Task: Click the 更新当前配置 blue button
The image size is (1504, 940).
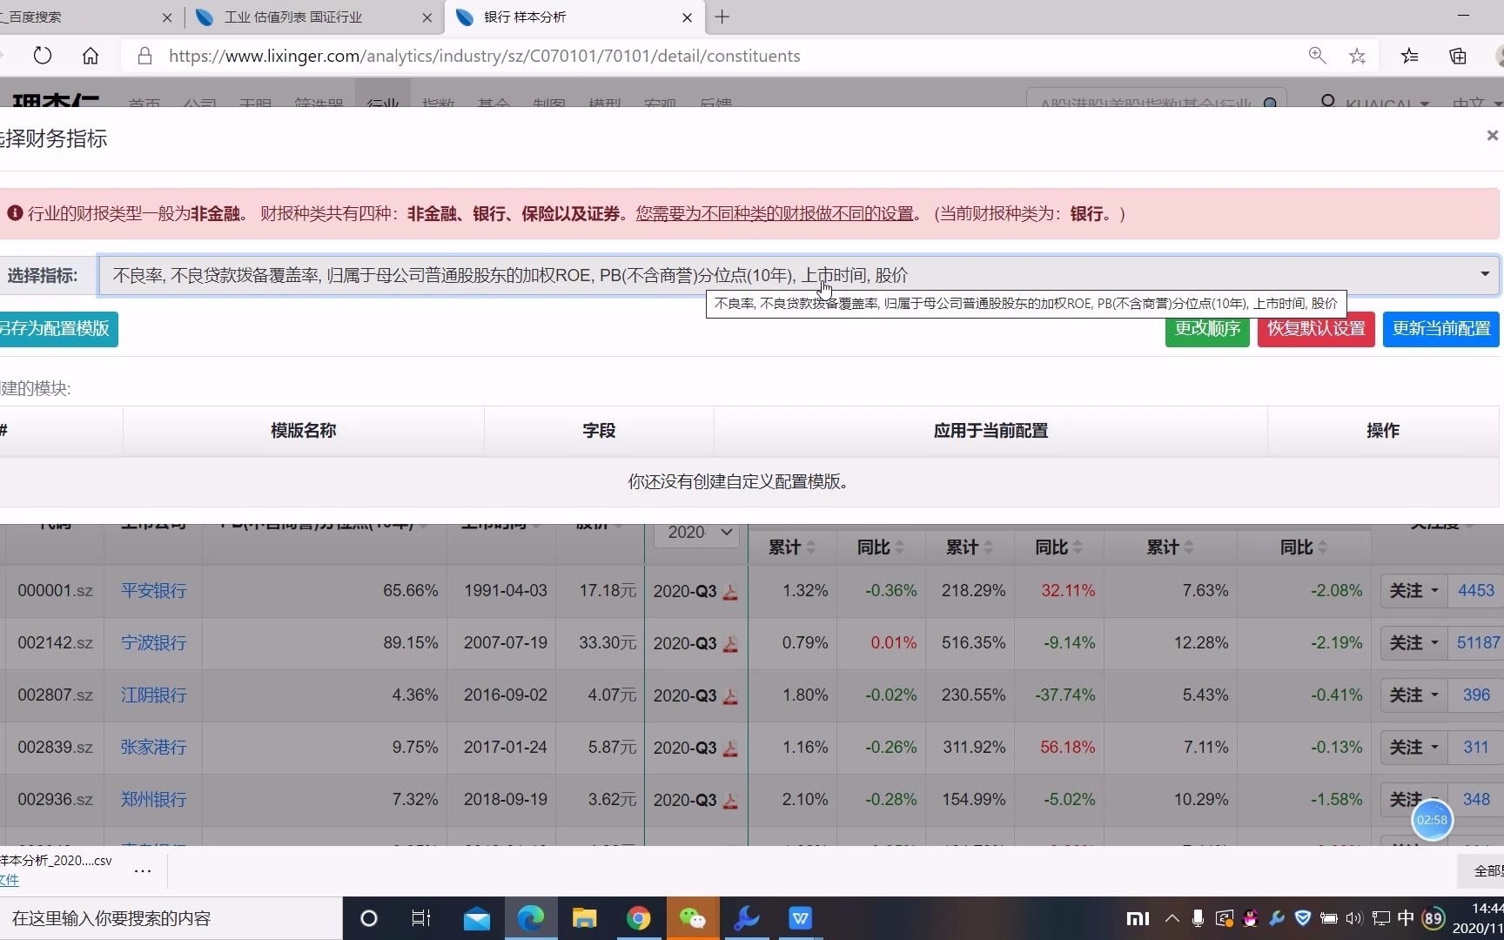Action: coord(1440,329)
